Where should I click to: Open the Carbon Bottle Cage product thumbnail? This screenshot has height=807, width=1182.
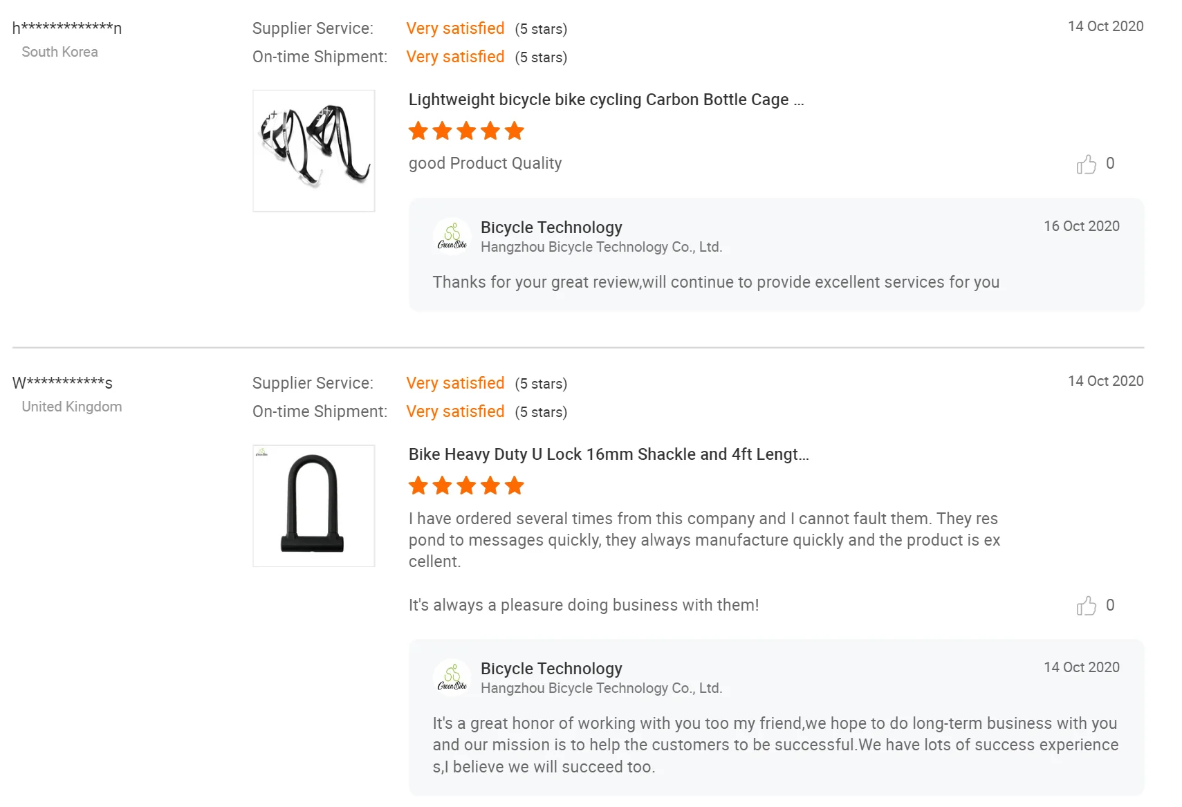click(x=313, y=151)
